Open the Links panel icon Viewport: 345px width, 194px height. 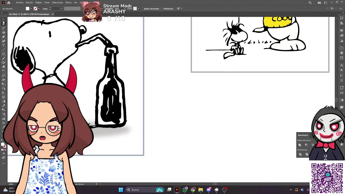341,93
